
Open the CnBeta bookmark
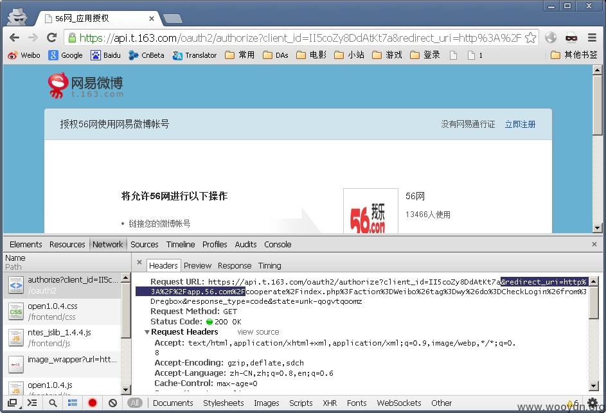[147, 55]
